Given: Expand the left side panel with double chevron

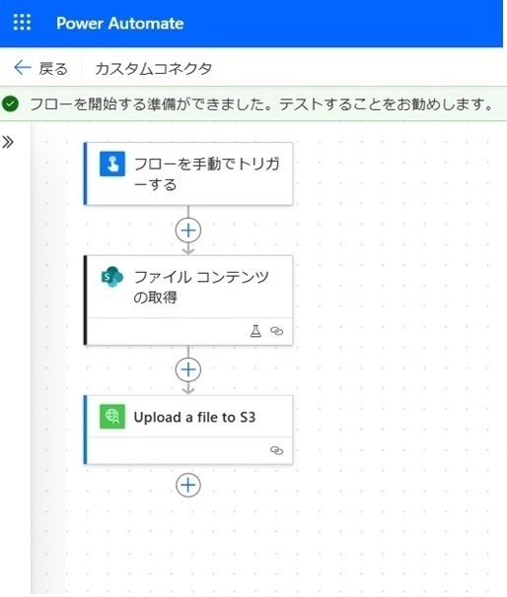Looking at the screenshot, I should point(8,142).
